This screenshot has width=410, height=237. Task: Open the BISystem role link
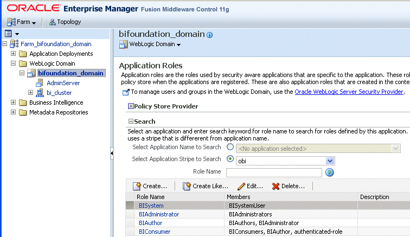point(151,206)
